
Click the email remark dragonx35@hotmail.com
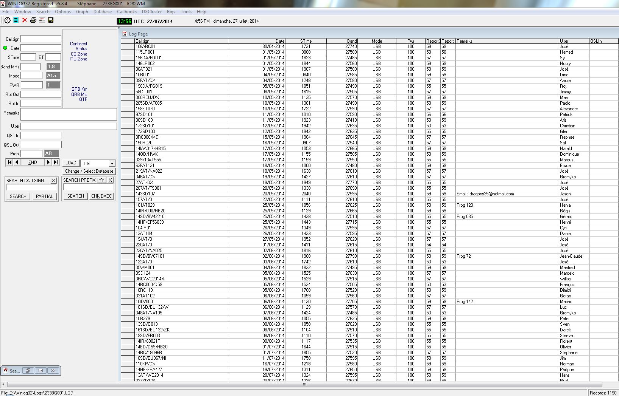coord(485,194)
